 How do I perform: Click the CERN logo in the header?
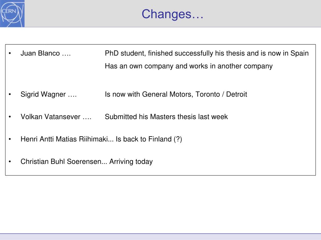(x=12, y=13)
